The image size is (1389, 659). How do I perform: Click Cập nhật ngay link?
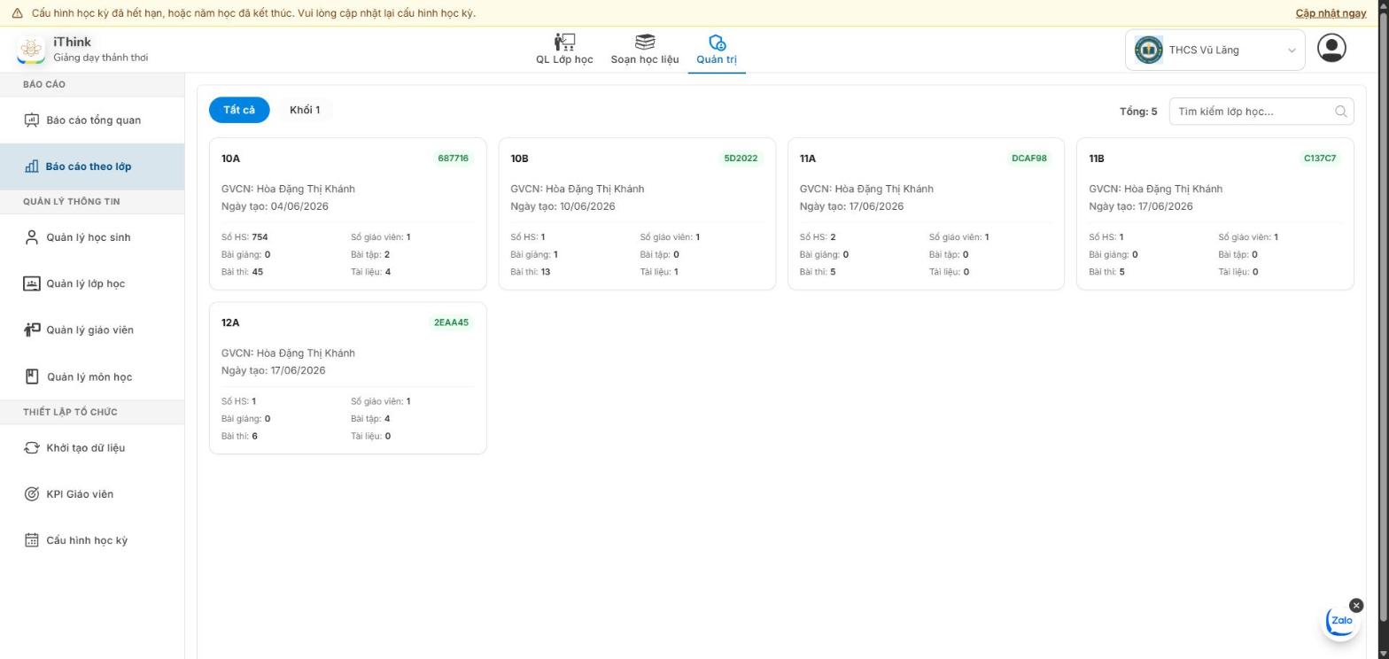(1331, 13)
